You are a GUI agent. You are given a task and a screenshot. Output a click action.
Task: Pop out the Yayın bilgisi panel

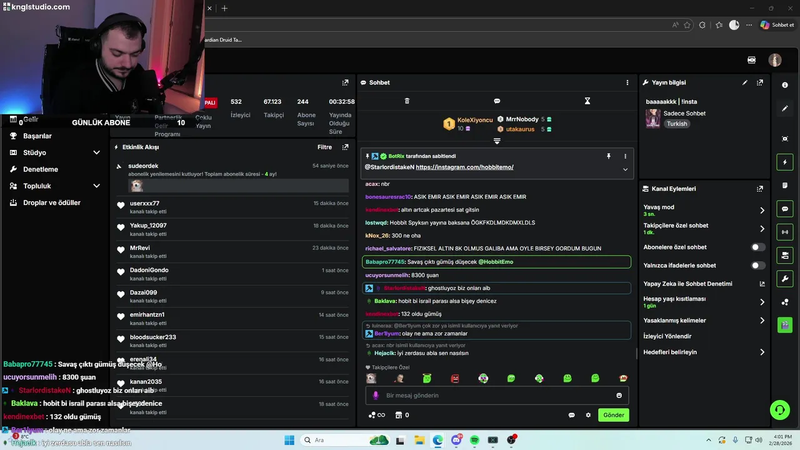[x=760, y=82]
